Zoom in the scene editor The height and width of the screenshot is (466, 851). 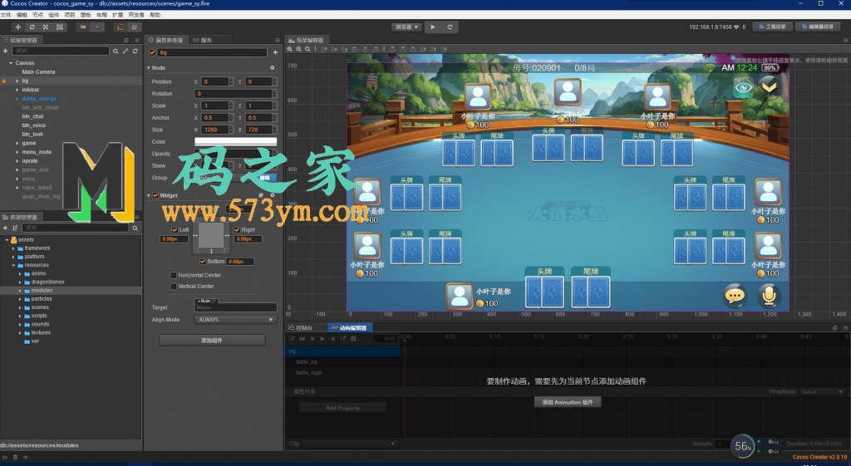click(290, 49)
